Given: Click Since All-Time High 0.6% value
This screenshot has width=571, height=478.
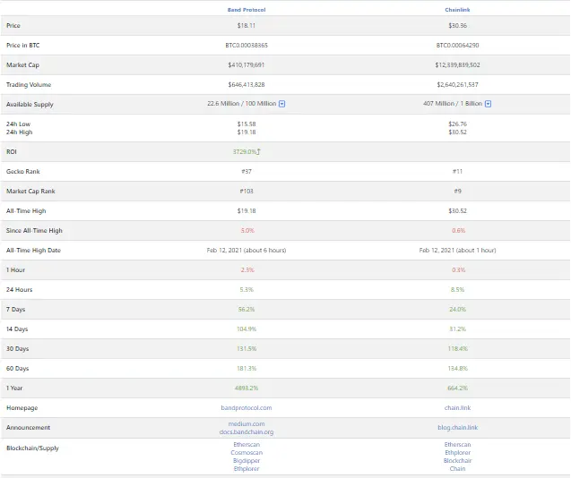Looking at the screenshot, I should [x=458, y=231].
